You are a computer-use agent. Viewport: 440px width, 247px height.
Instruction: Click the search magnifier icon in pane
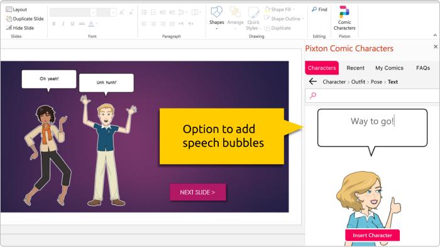313,96
